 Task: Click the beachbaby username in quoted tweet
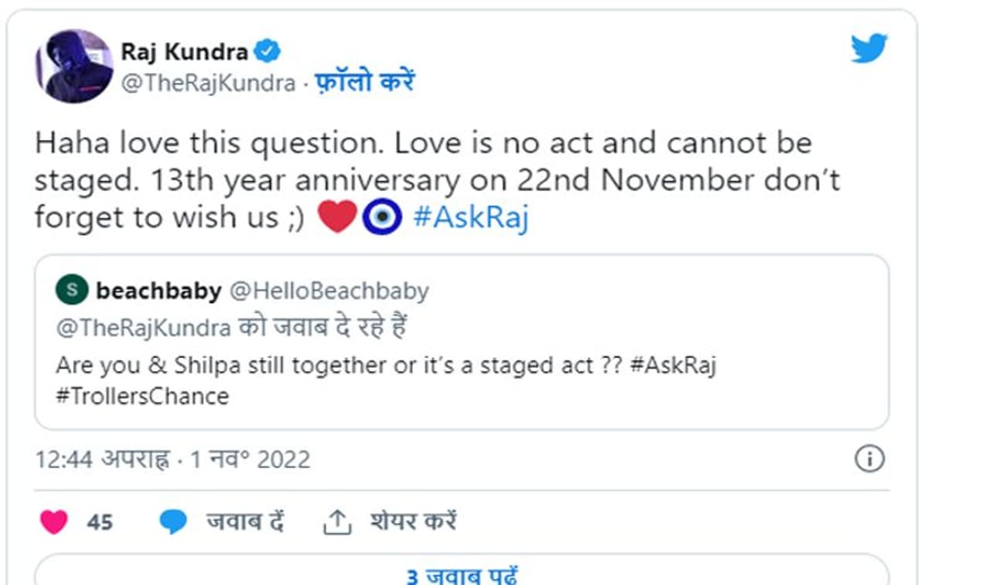point(159,291)
